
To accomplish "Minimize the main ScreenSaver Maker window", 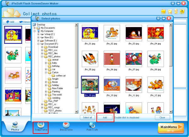I will pos(173,3).
